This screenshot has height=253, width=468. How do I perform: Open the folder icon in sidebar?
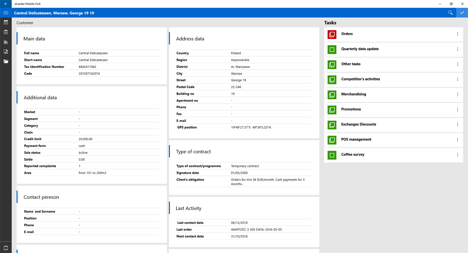pos(6,61)
